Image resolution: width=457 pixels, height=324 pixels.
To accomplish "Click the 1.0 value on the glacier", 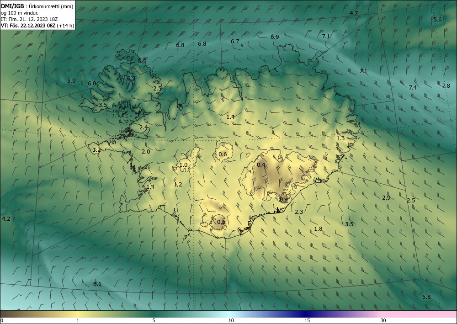I will (183, 165).
